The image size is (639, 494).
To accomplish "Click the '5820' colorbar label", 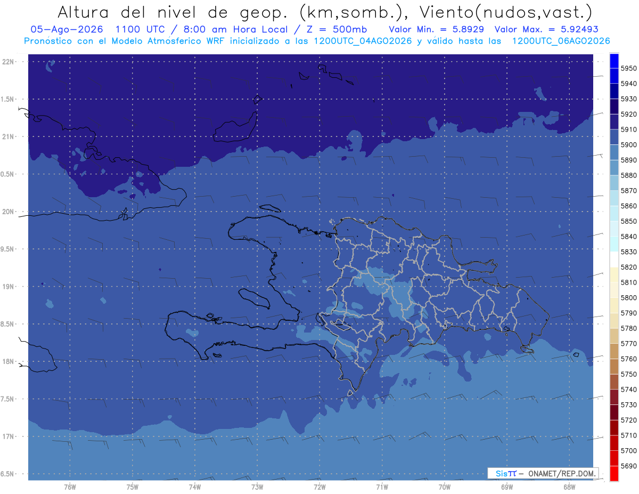I will (x=629, y=267).
